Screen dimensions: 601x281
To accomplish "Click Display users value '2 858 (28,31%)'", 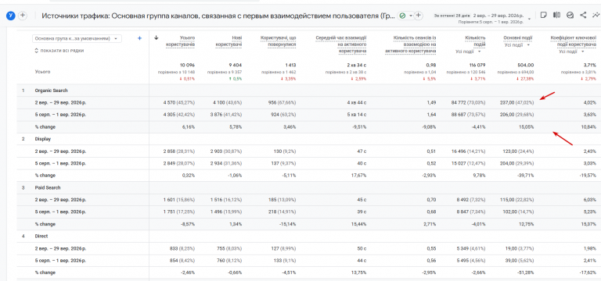I will (x=179, y=151).
